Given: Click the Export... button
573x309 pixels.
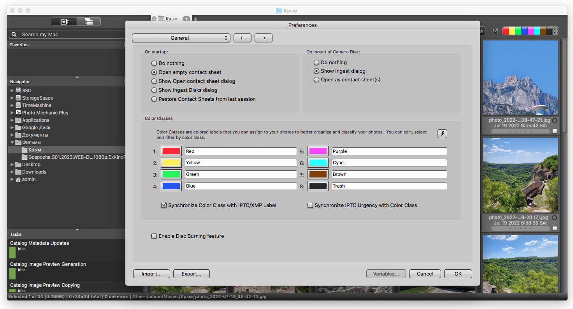Looking at the screenshot, I should pyautogui.click(x=192, y=274).
